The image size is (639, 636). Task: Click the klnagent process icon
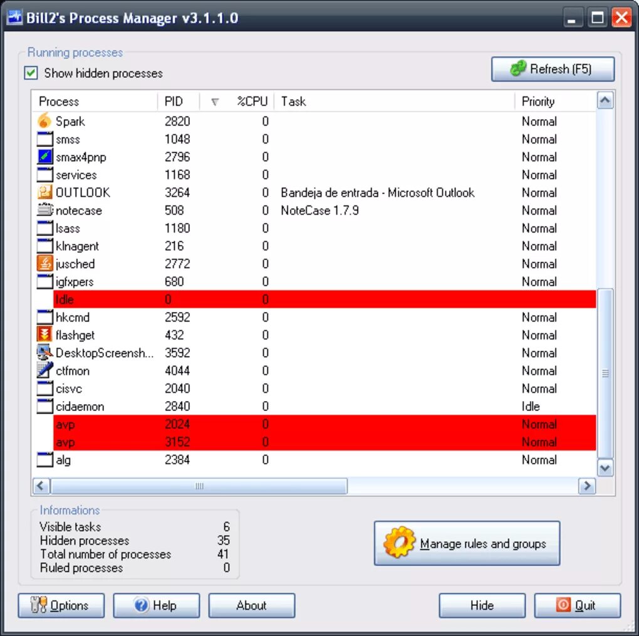(x=45, y=246)
